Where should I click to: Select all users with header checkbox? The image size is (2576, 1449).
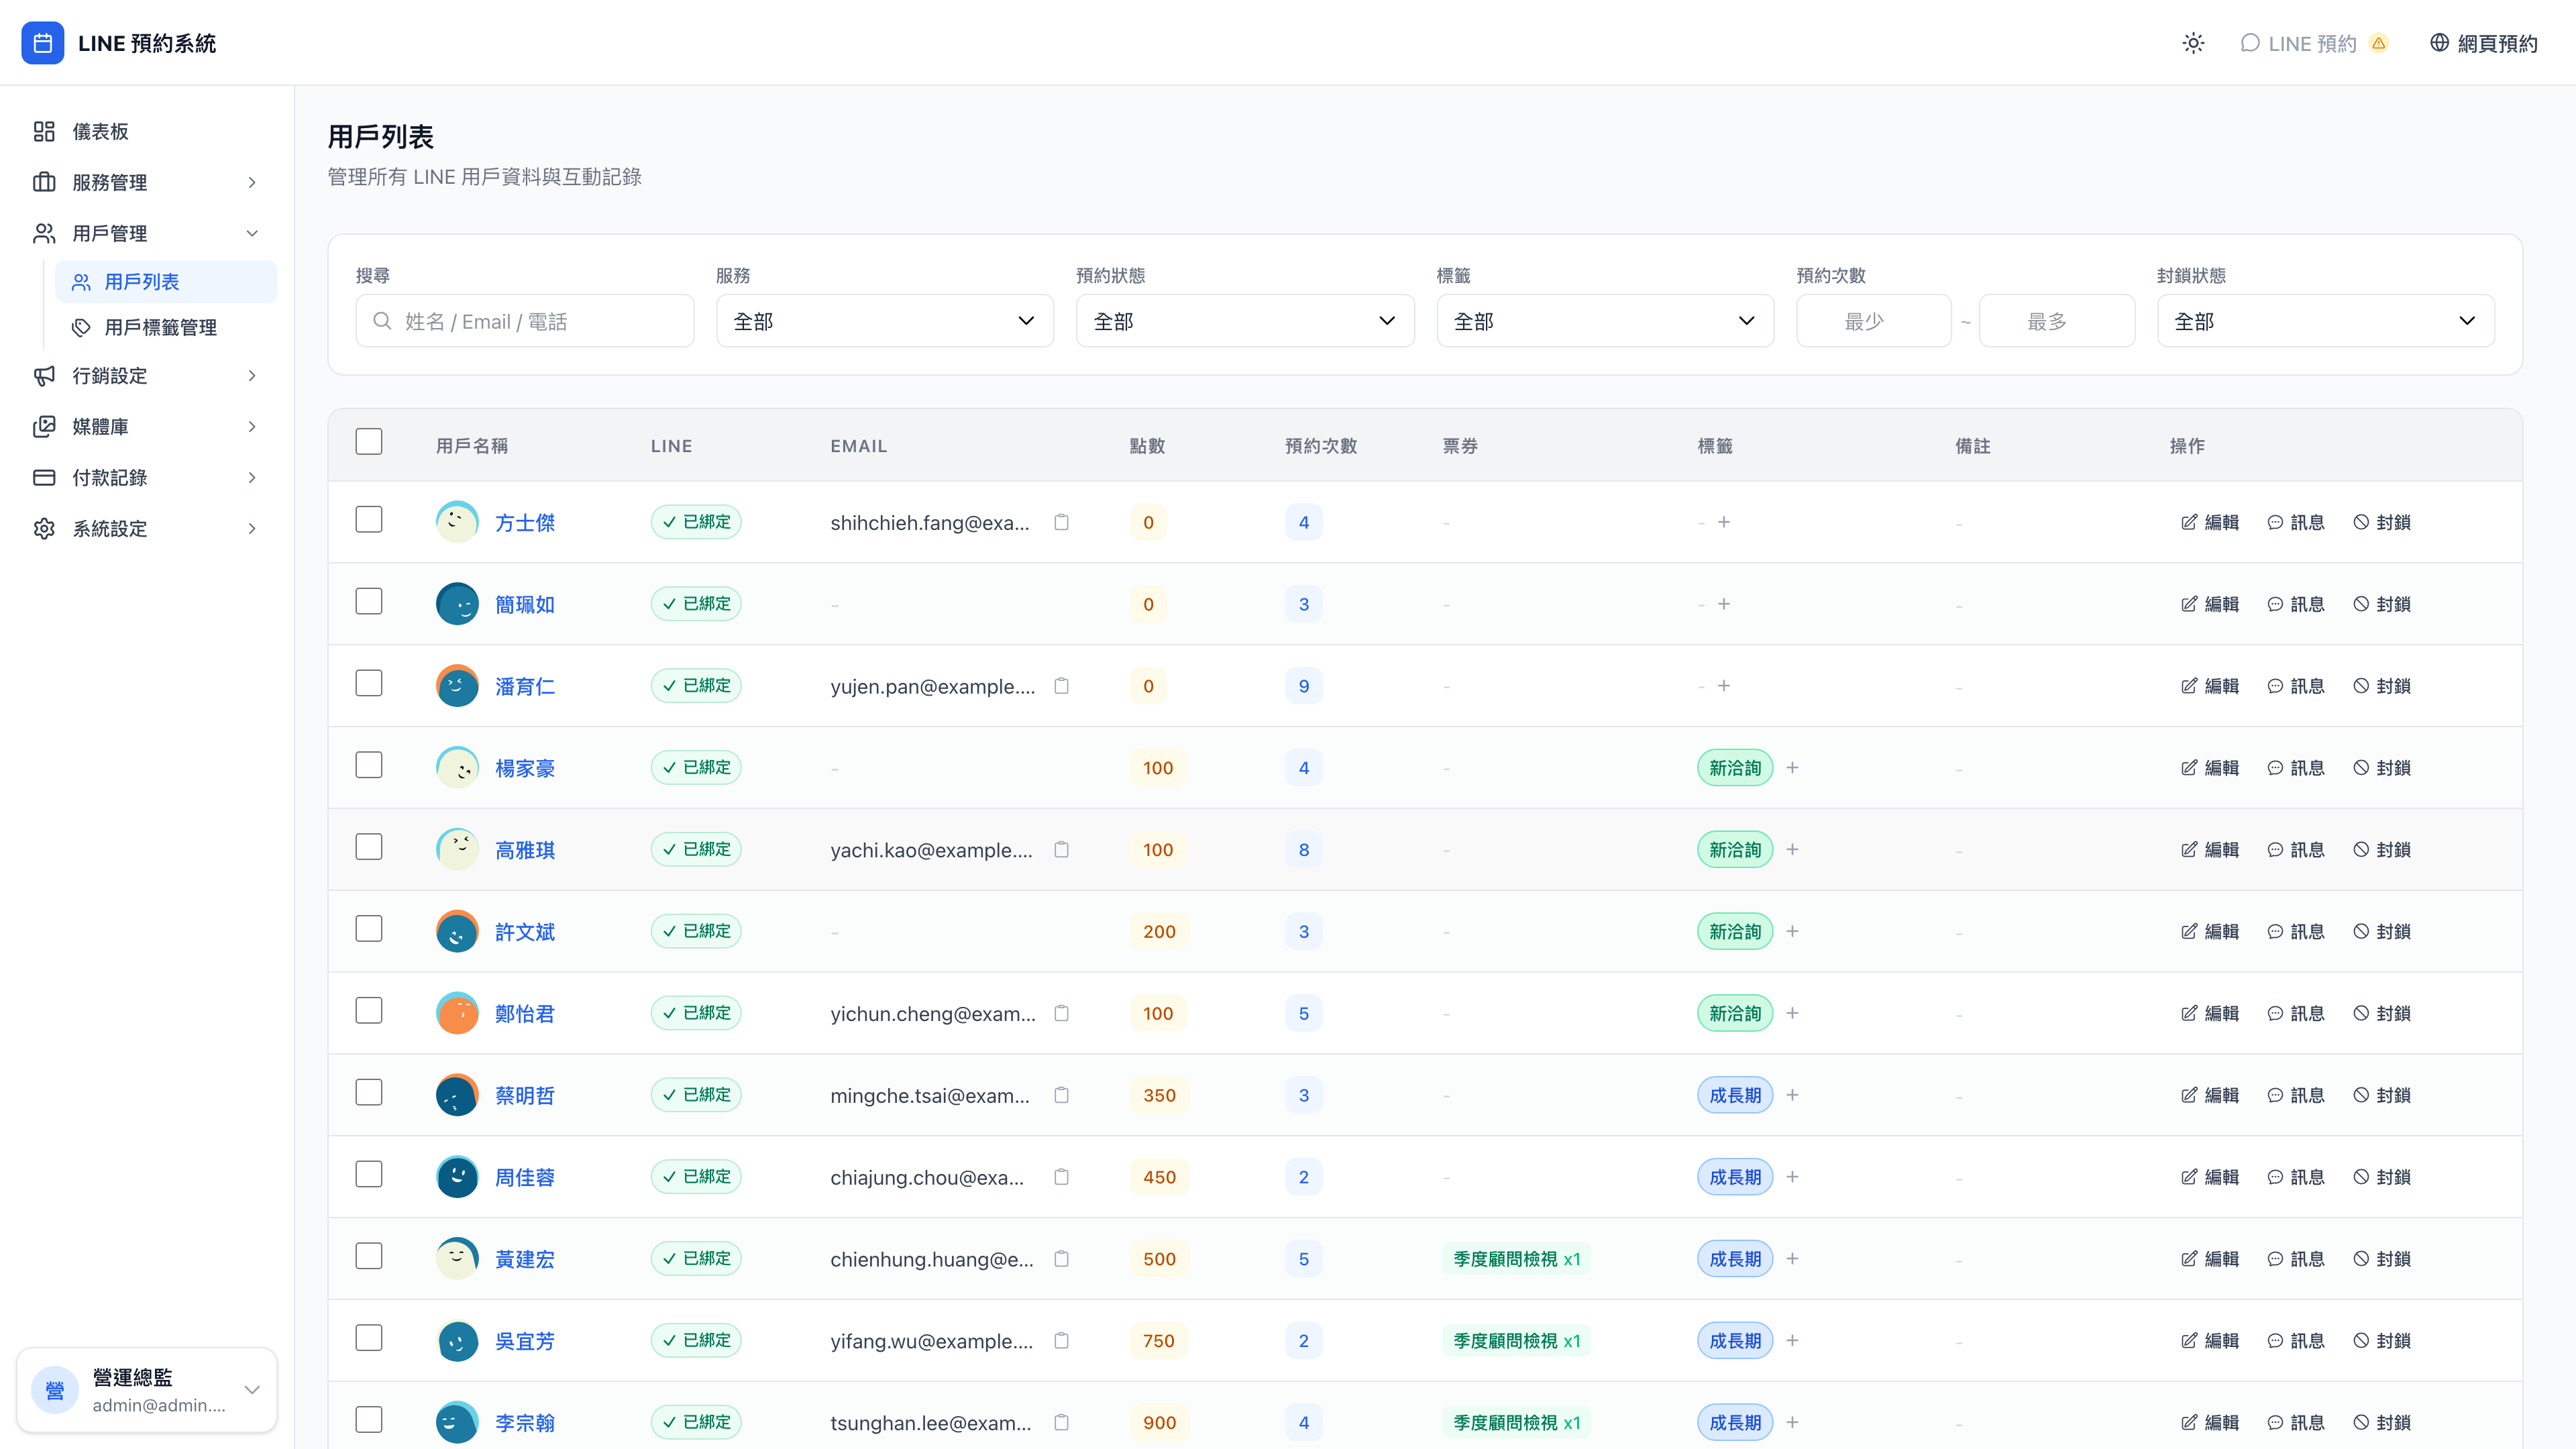click(x=369, y=442)
